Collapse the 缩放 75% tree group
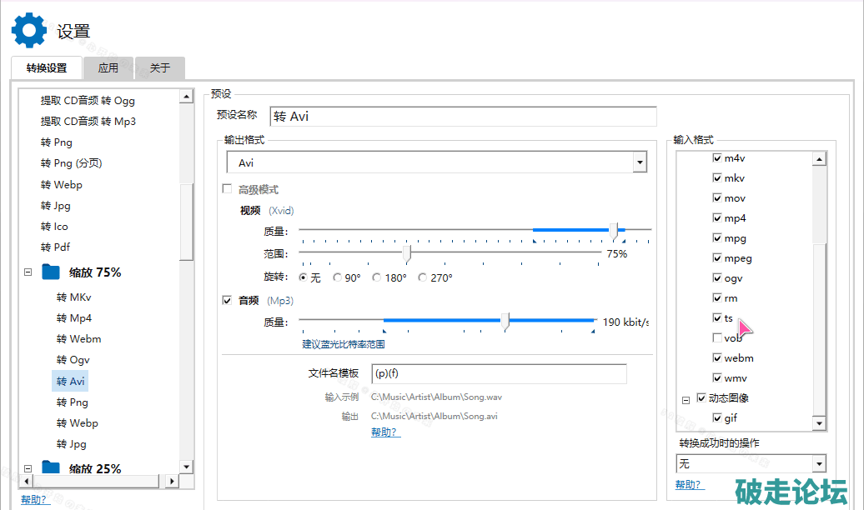The width and height of the screenshot is (864, 510). (x=28, y=272)
